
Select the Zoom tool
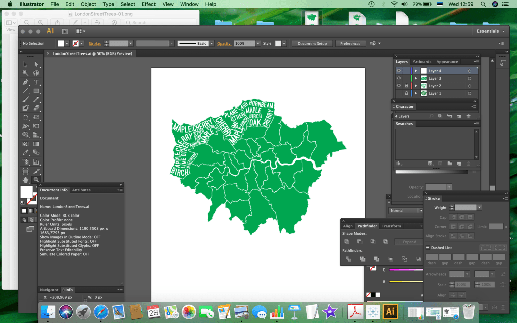36,180
